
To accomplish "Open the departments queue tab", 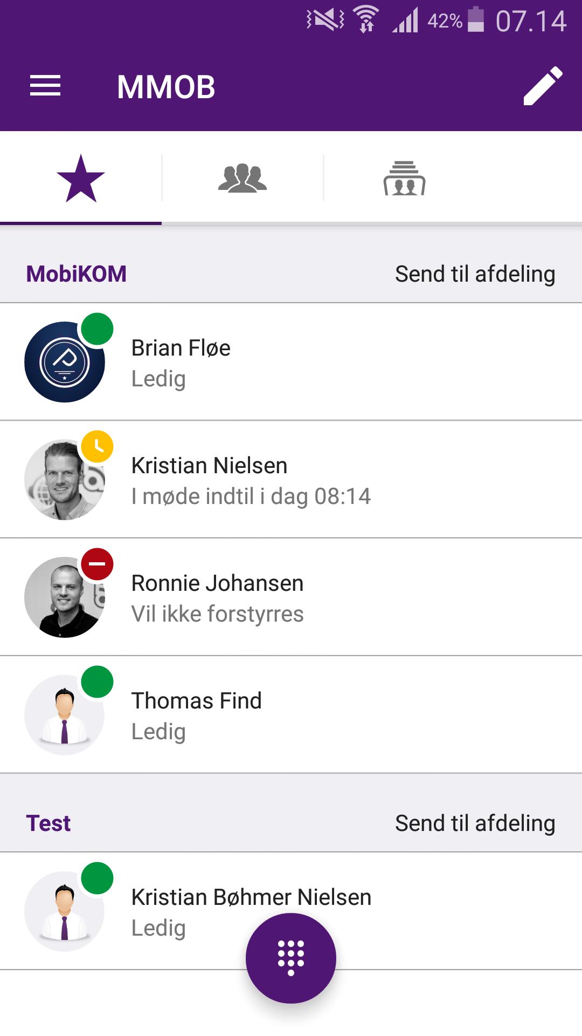I will 404,179.
